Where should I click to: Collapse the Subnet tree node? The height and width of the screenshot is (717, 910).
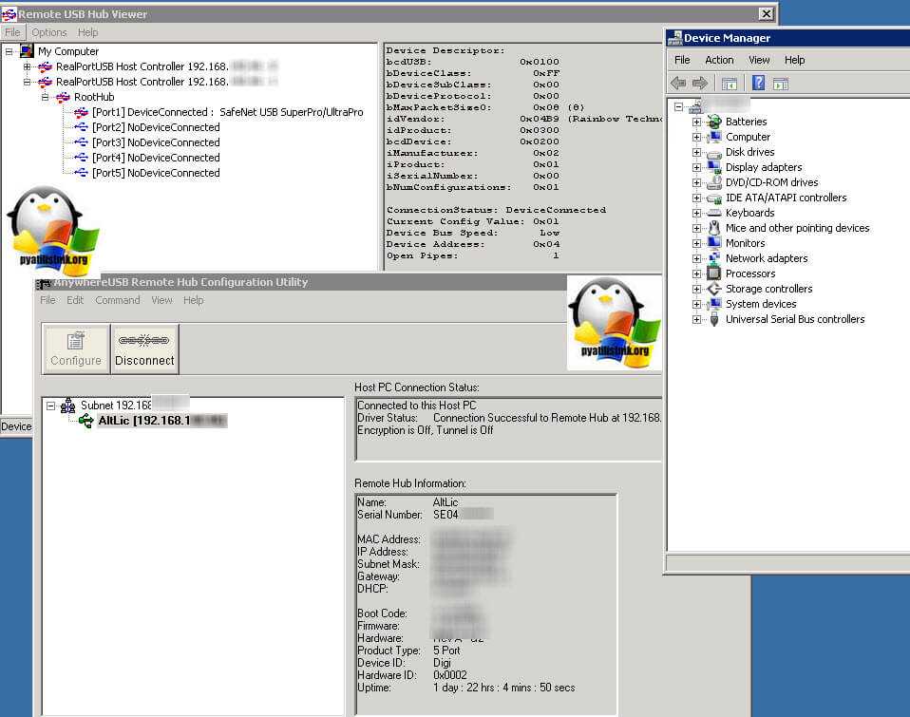[x=51, y=406]
